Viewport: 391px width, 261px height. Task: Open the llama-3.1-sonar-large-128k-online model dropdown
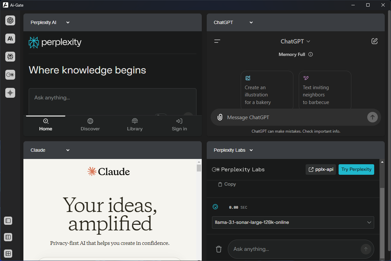click(x=293, y=222)
